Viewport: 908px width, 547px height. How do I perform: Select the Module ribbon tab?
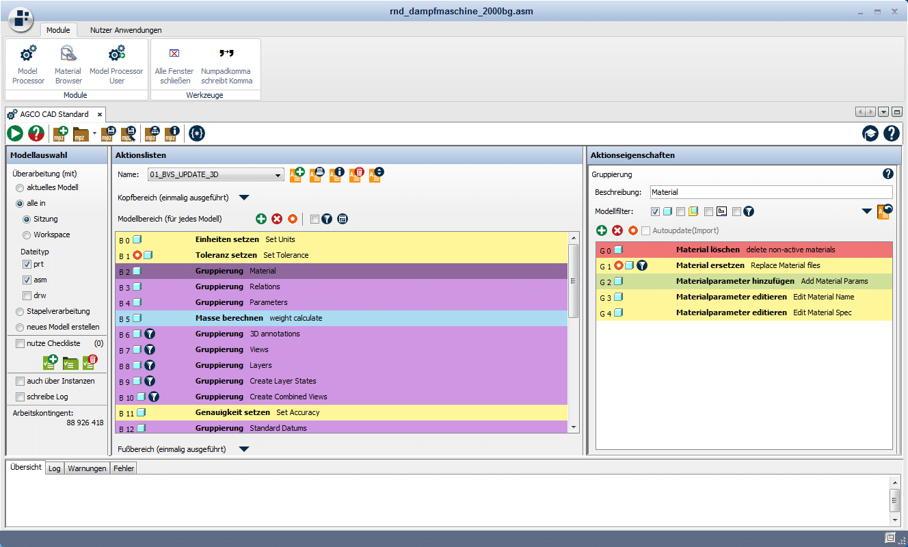pos(58,30)
